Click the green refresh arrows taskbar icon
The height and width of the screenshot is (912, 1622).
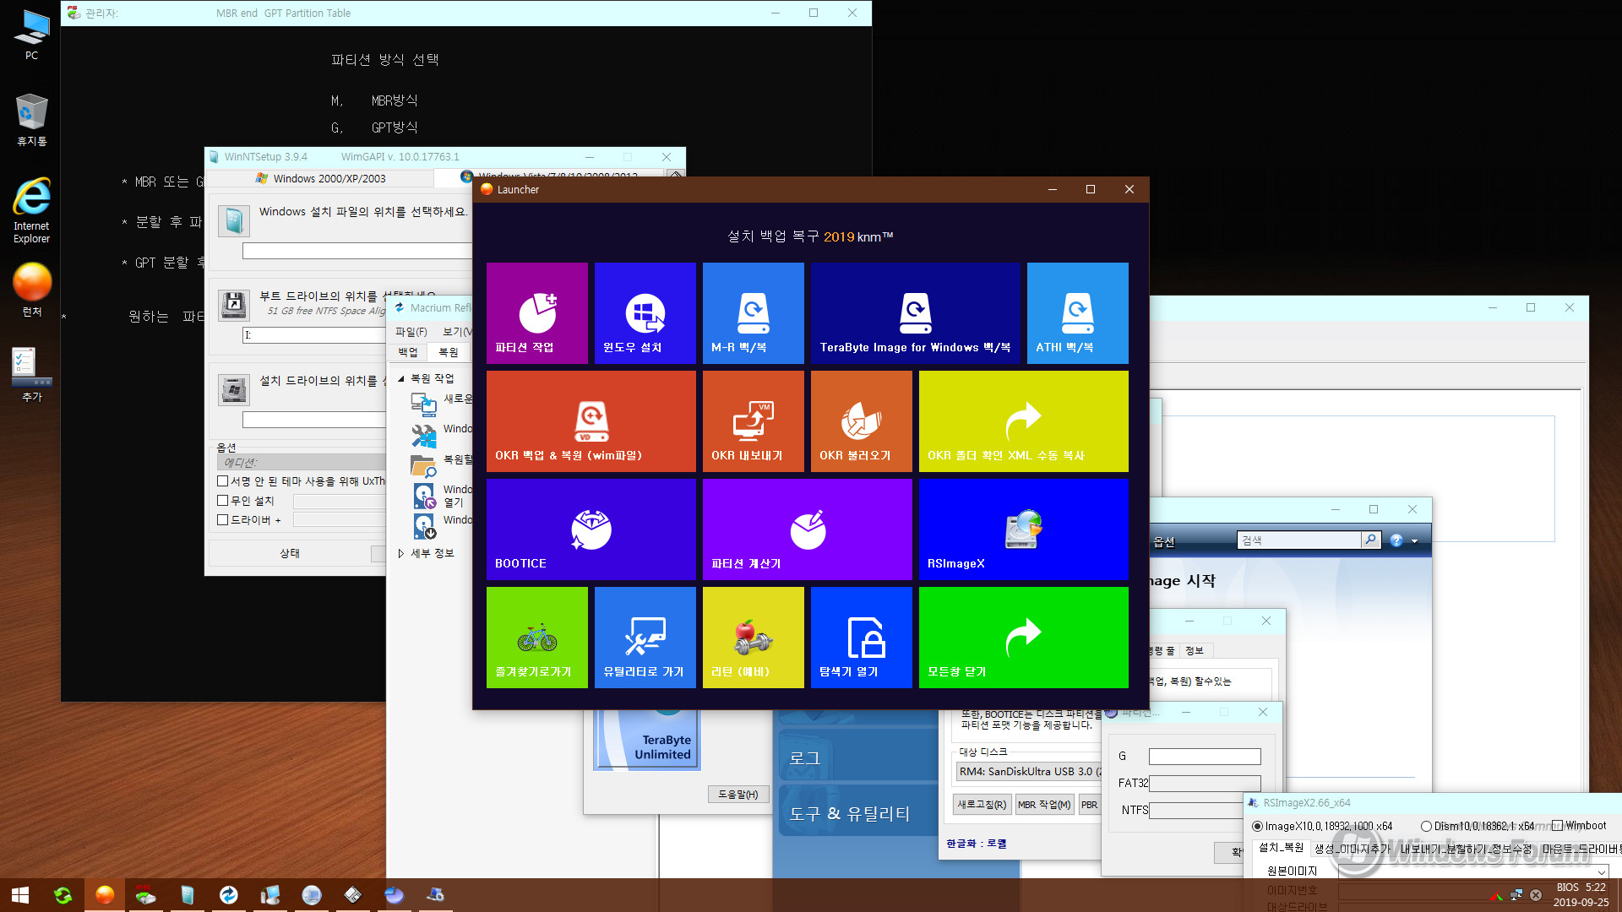(x=63, y=895)
